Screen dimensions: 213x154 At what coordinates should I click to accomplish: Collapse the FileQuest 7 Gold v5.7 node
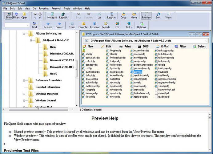[31, 40]
